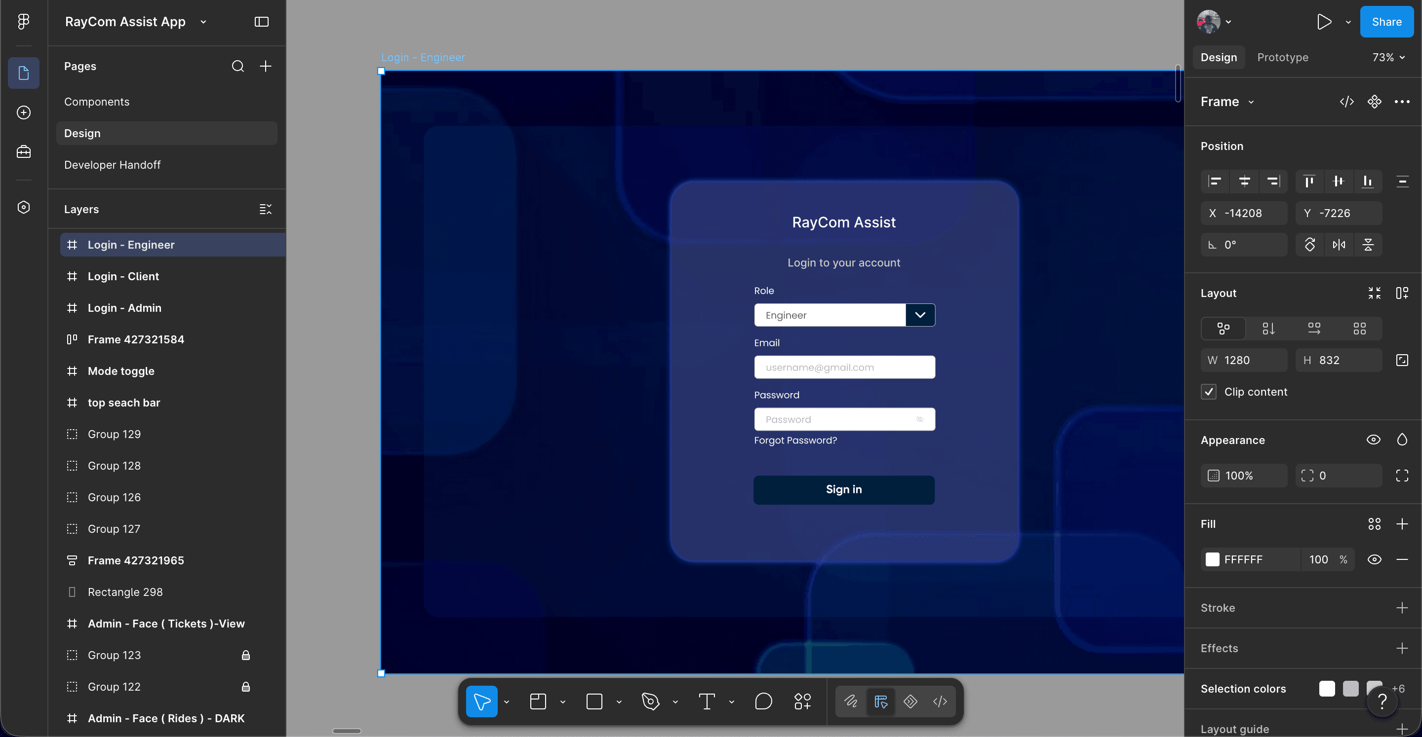1422x737 pixels.
Task: Open the present options chevron
Action: (x=1347, y=22)
